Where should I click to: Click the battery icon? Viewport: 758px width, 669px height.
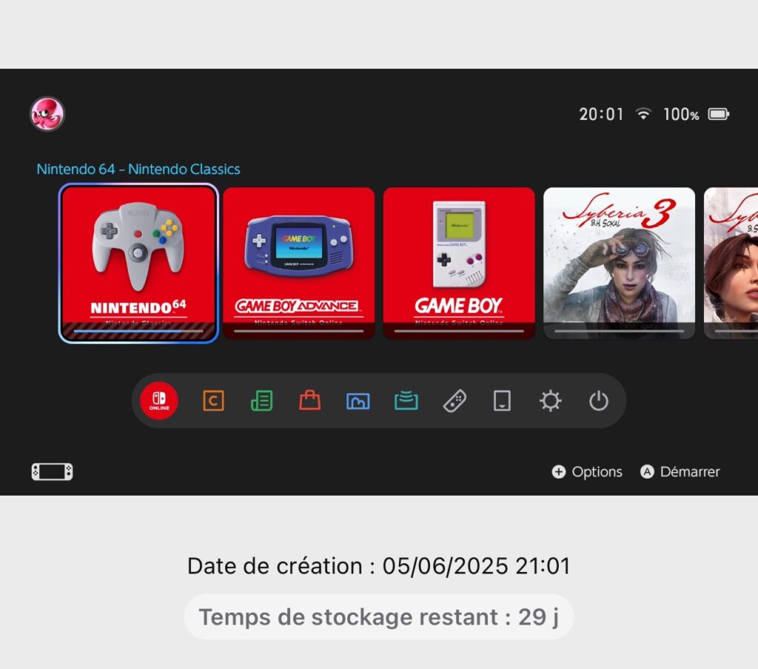[718, 114]
